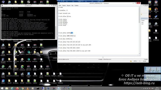Launch Firefox from the taskbar

pos(17,88)
